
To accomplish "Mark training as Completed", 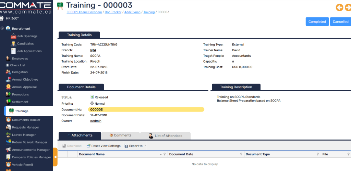I will tap(317, 22).
